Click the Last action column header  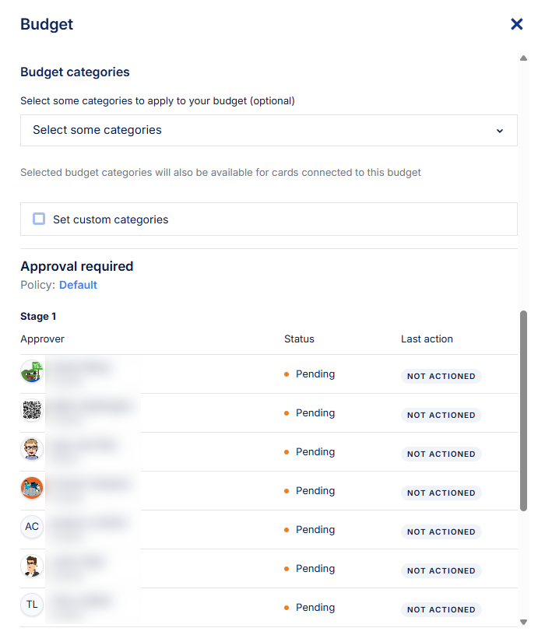[427, 339]
